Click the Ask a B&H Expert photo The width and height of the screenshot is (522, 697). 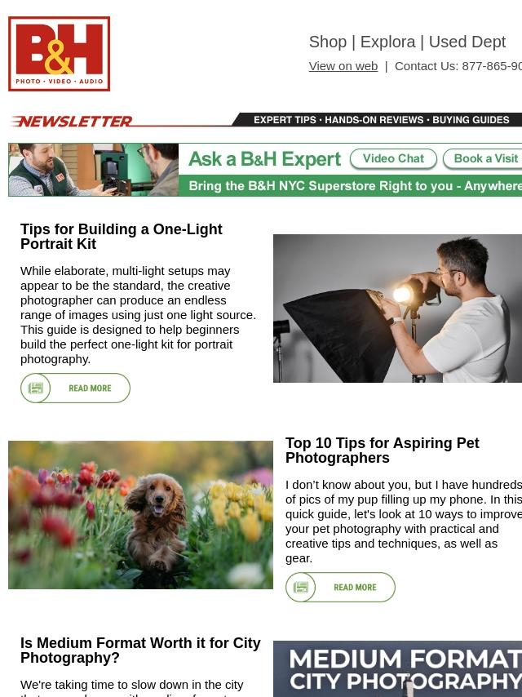[x=93, y=170]
